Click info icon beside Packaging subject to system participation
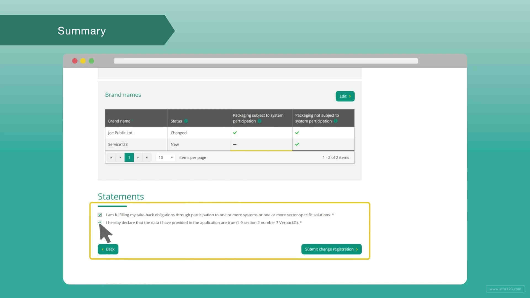530x298 pixels. click(x=259, y=121)
